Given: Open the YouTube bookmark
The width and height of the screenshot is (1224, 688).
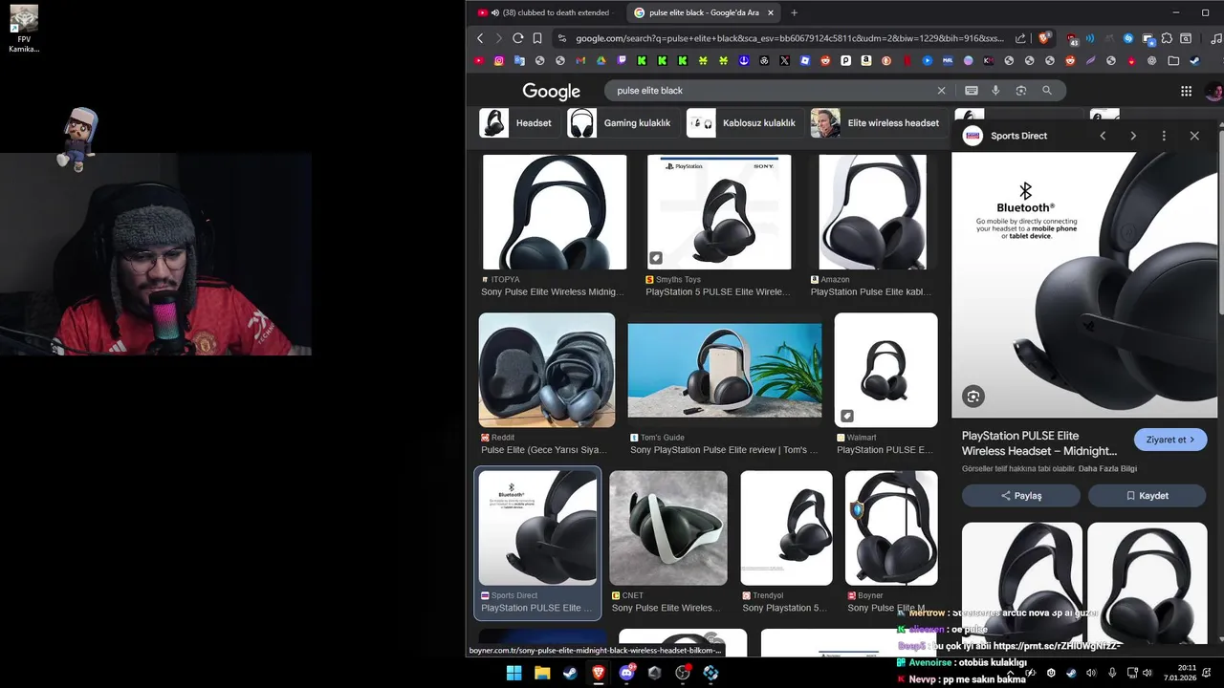Looking at the screenshot, I should pos(479,60).
